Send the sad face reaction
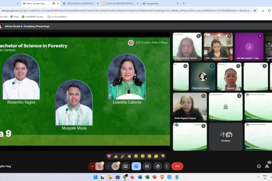The height and width of the screenshot is (181, 272). click(149, 156)
